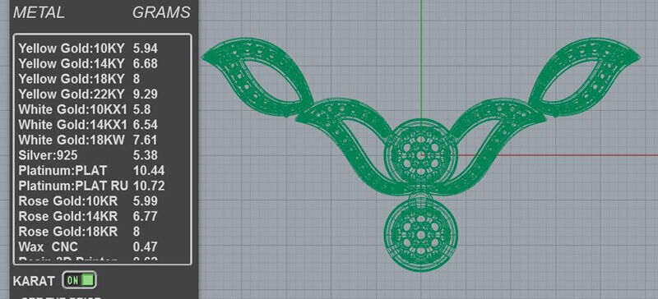Click the GRAMS column header
Screen dimensions: 658x299
[x=161, y=12]
